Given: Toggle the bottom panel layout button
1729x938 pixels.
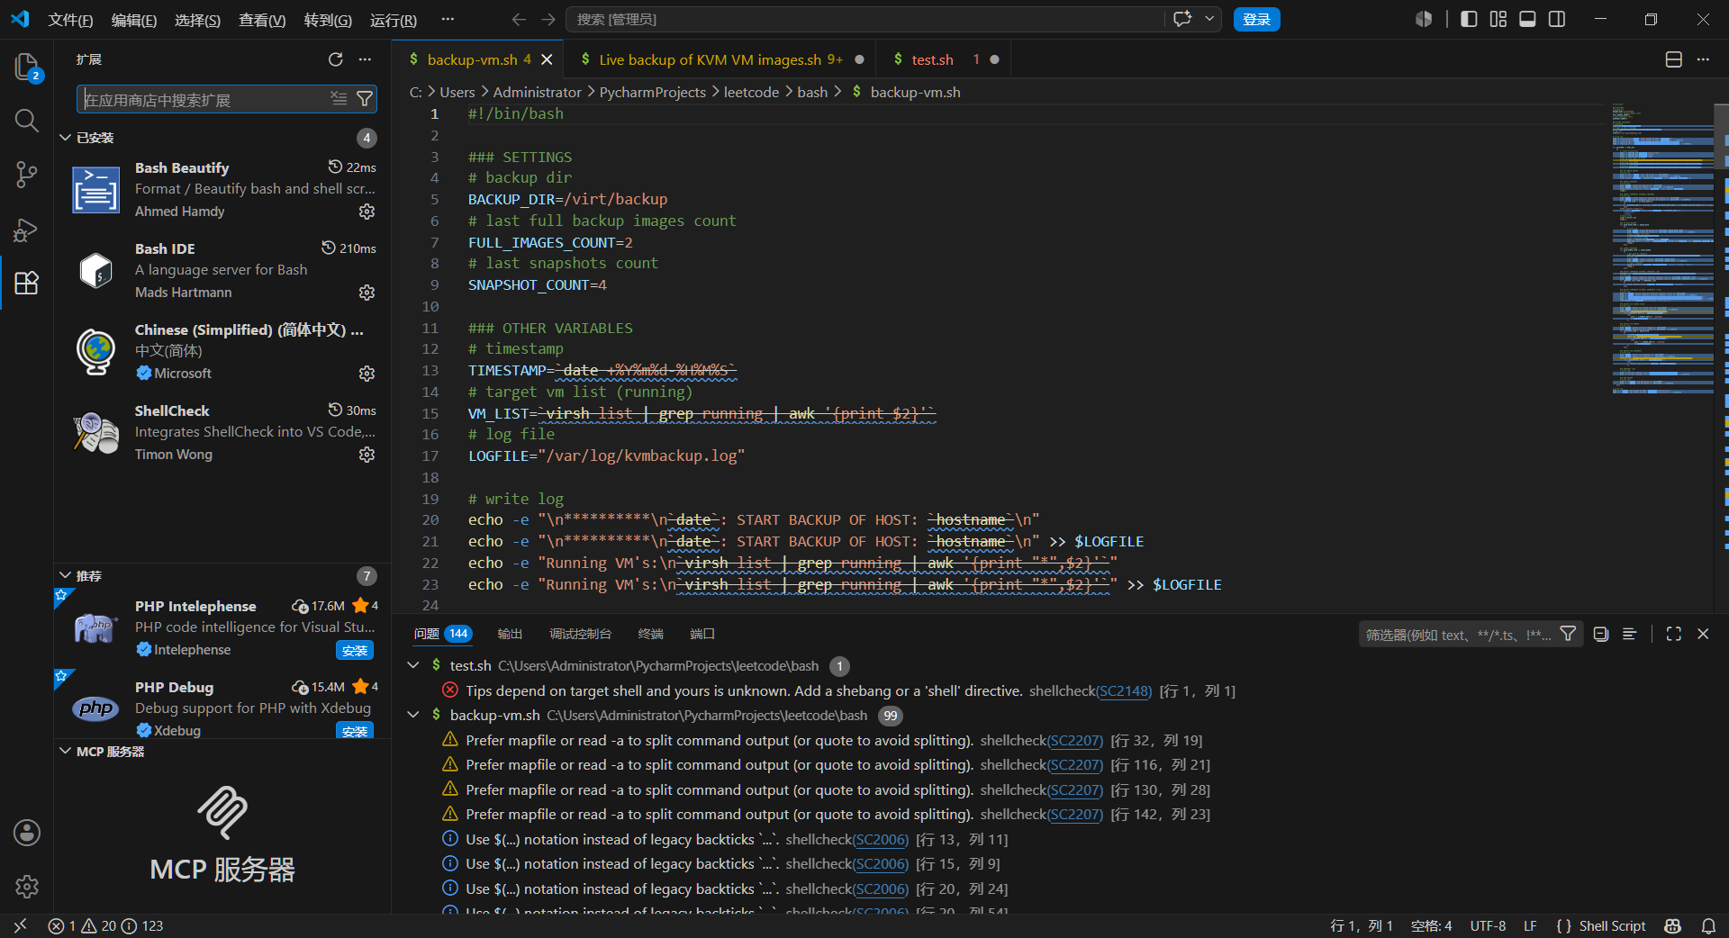Looking at the screenshot, I should [1527, 19].
